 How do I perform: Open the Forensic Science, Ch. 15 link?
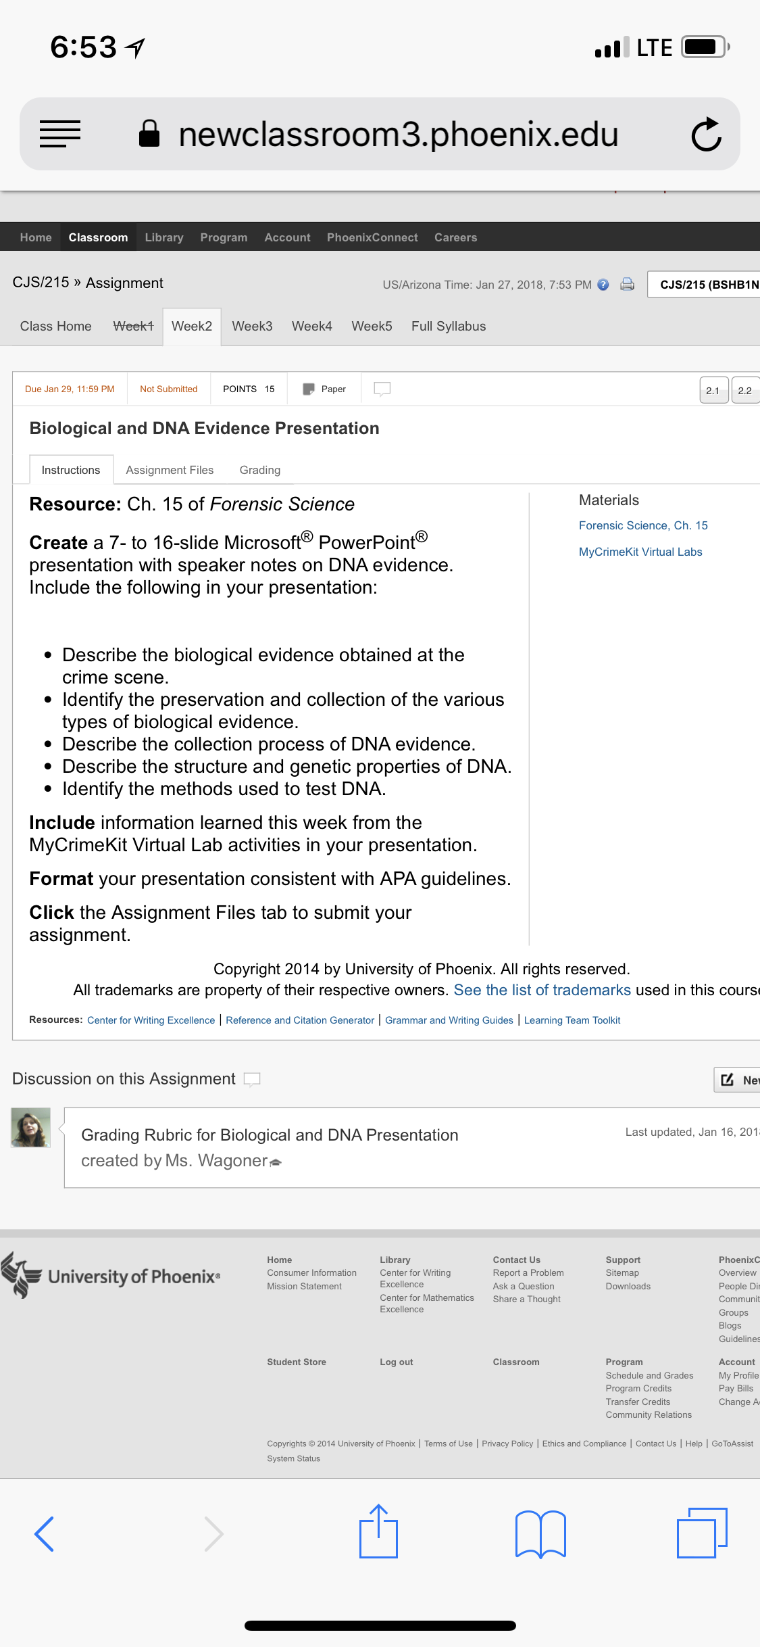coord(643,525)
